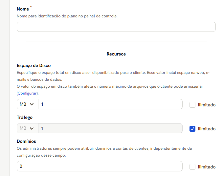Click the Tráfego label
This screenshot has width=223, height=176.
[x=25, y=118]
